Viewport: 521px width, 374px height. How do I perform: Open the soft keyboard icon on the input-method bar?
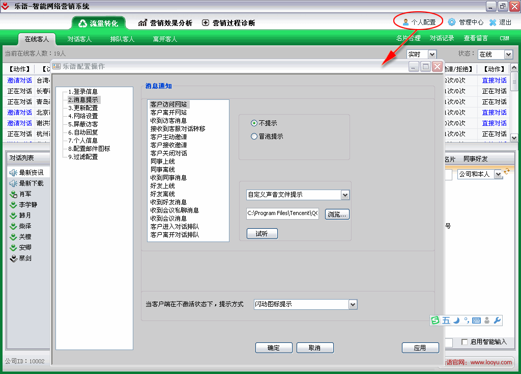pyautogui.click(x=476, y=320)
